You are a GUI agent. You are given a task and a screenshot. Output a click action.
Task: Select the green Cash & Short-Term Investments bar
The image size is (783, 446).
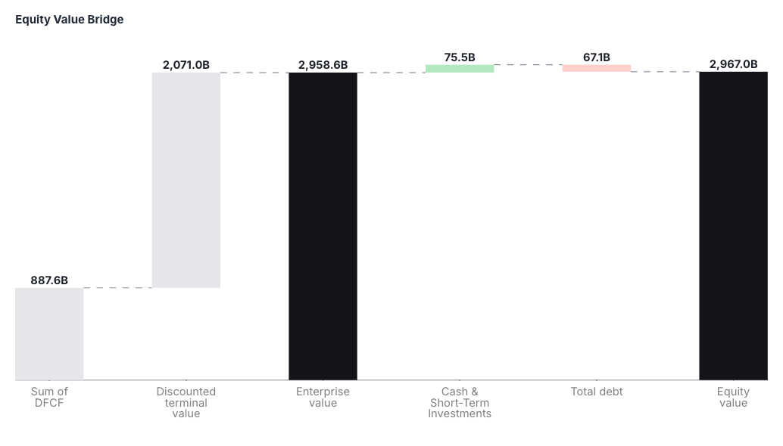click(460, 69)
